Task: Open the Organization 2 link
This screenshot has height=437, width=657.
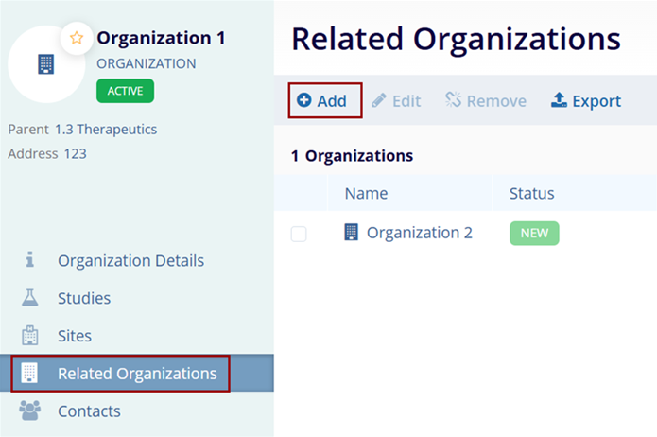Action: click(x=419, y=233)
